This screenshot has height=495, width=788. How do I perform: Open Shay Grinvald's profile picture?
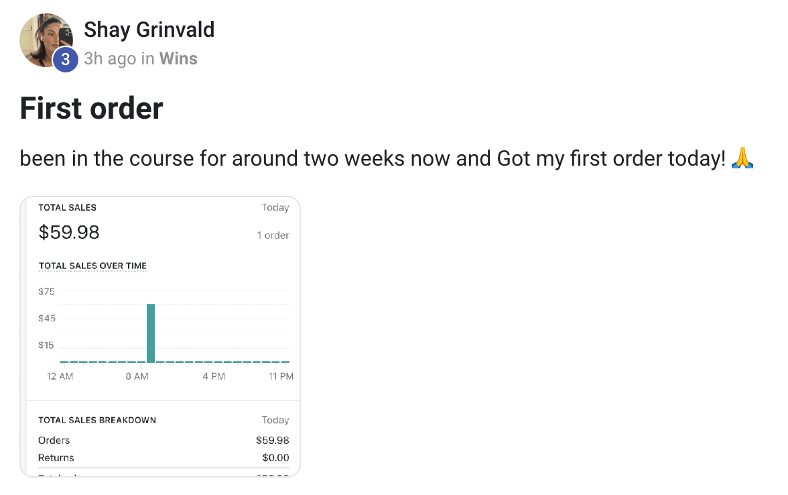coord(46,40)
